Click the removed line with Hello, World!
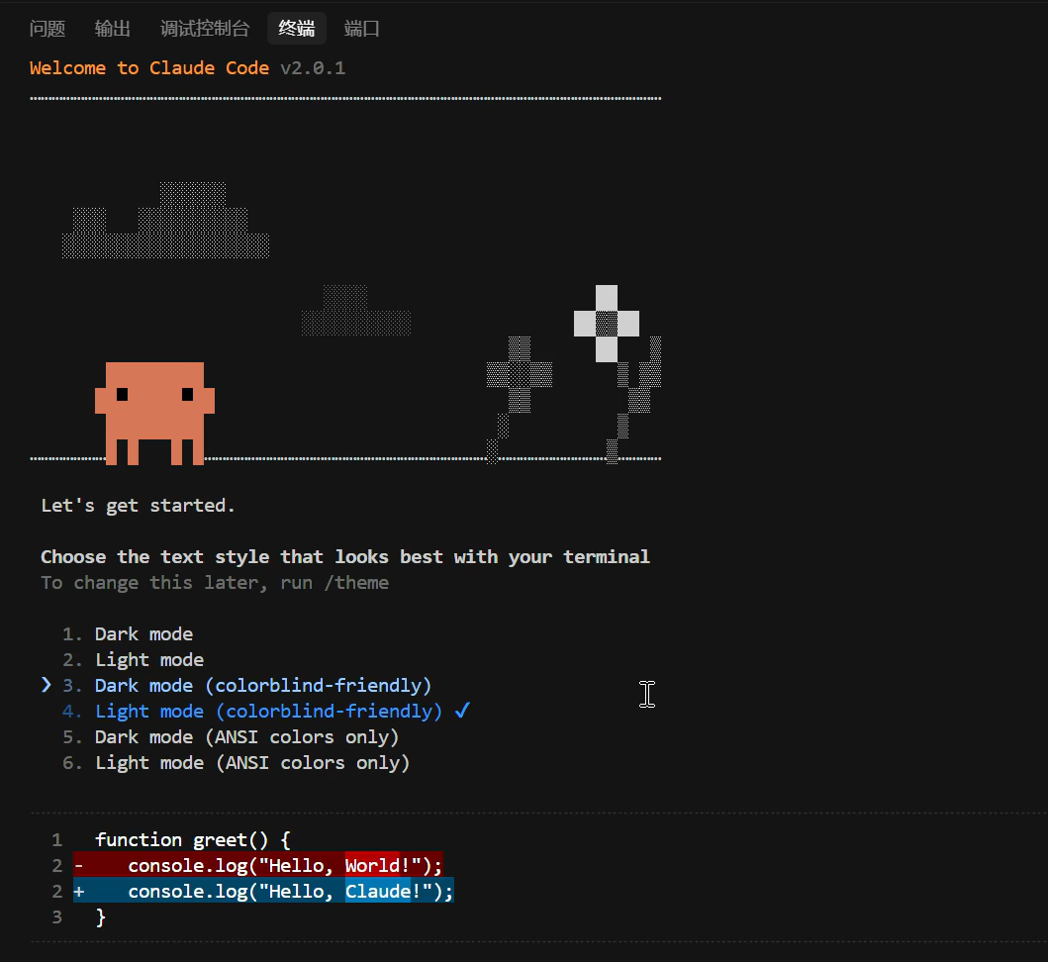Image resolution: width=1048 pixels, height=962 pixels. 258,866
